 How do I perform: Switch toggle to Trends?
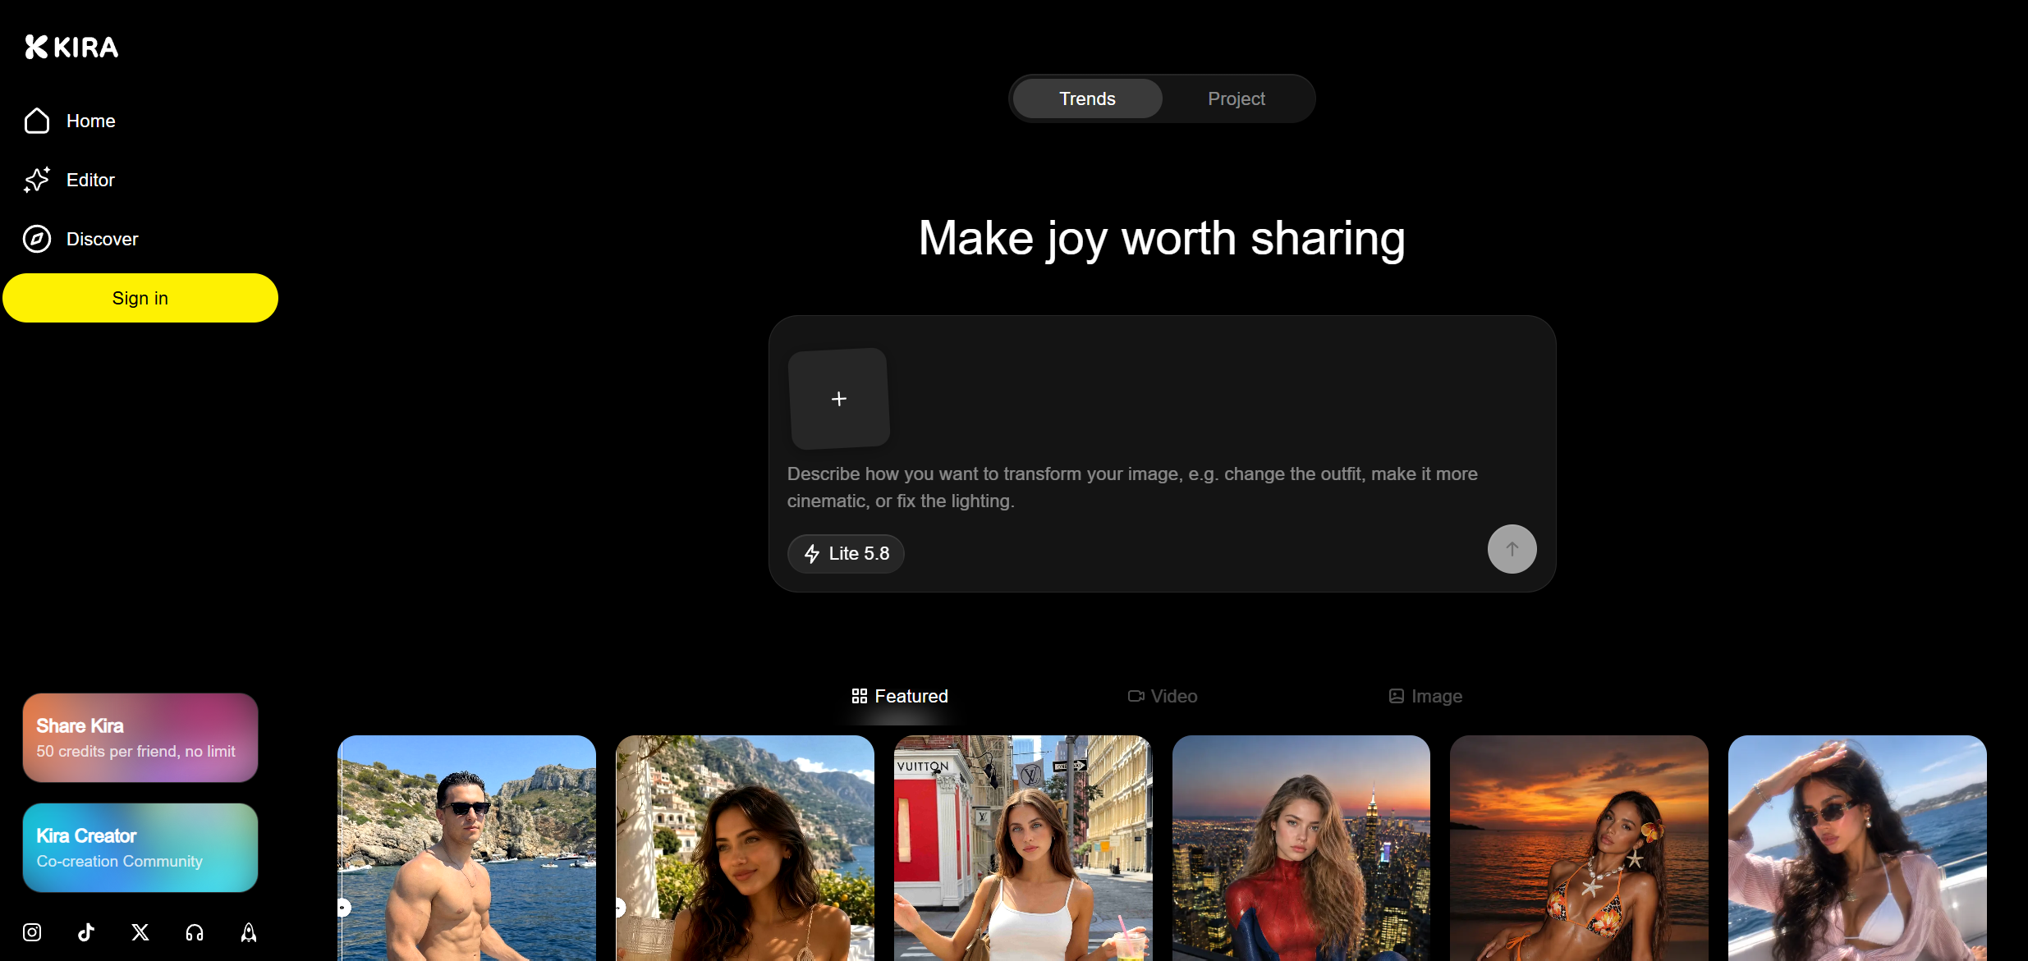(1087, 98)
